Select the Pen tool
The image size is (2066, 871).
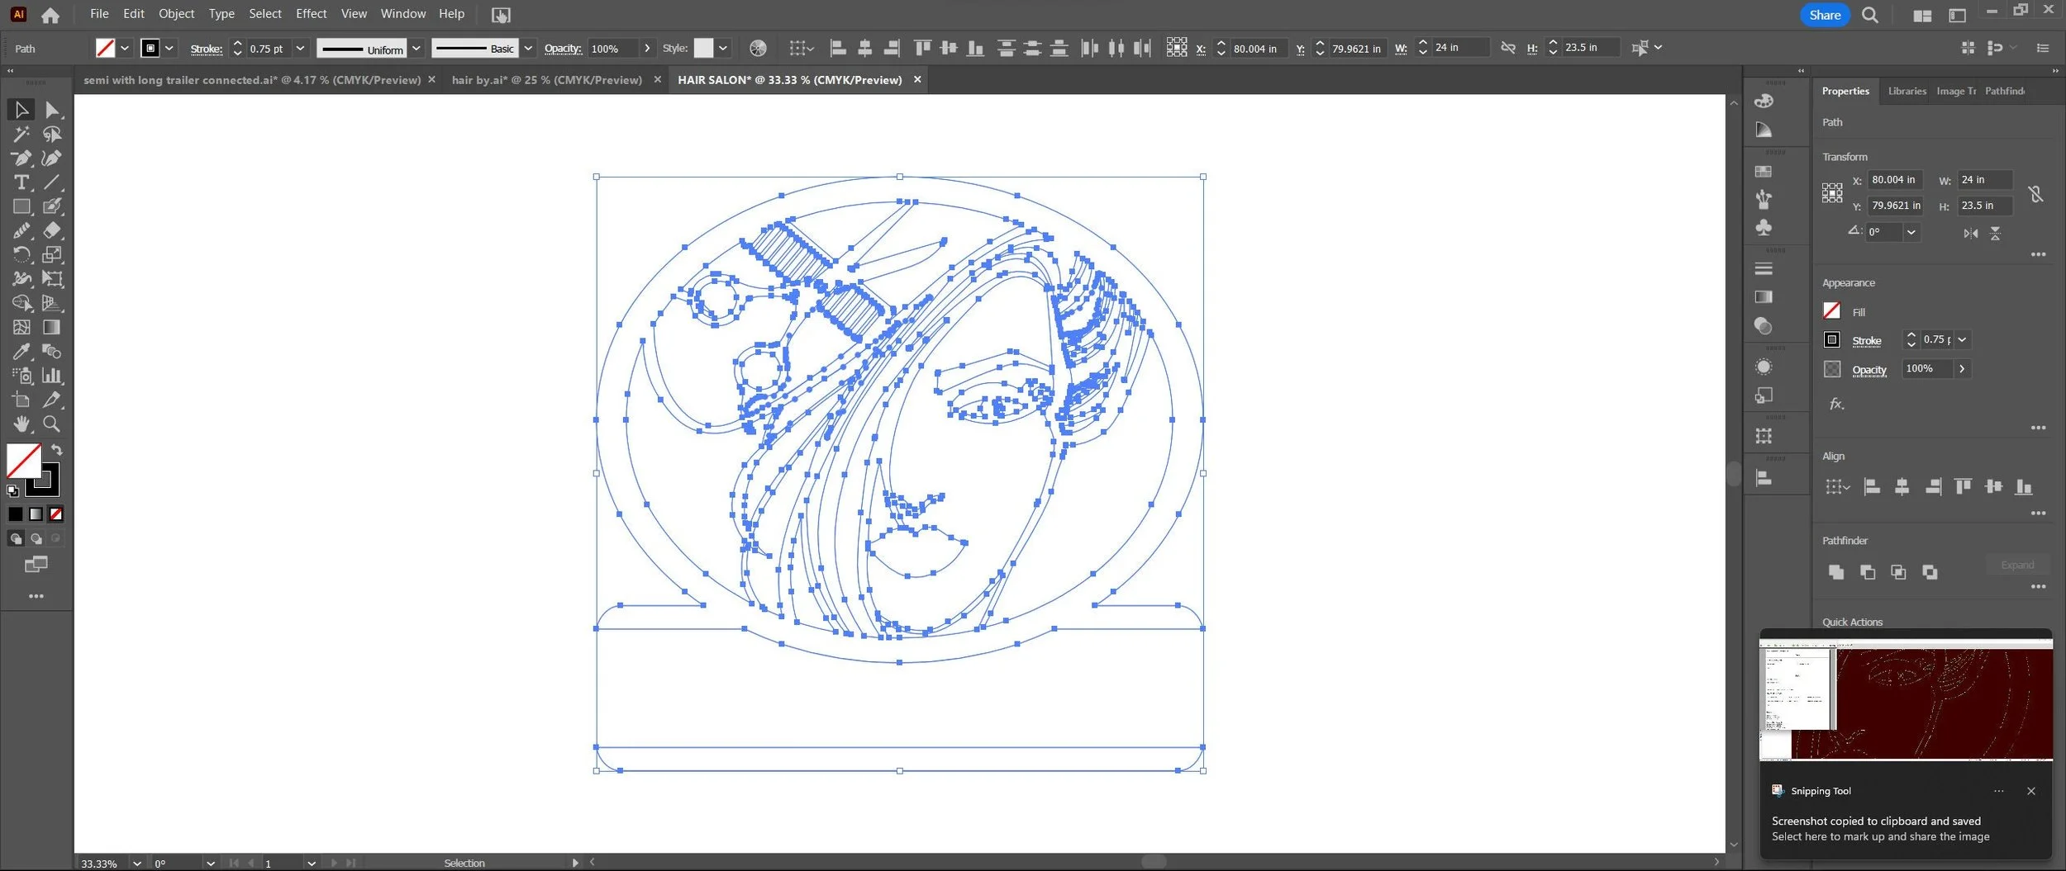click(x=21, y=158)
